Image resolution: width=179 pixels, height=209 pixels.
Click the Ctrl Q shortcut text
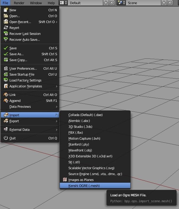[52, 138]
